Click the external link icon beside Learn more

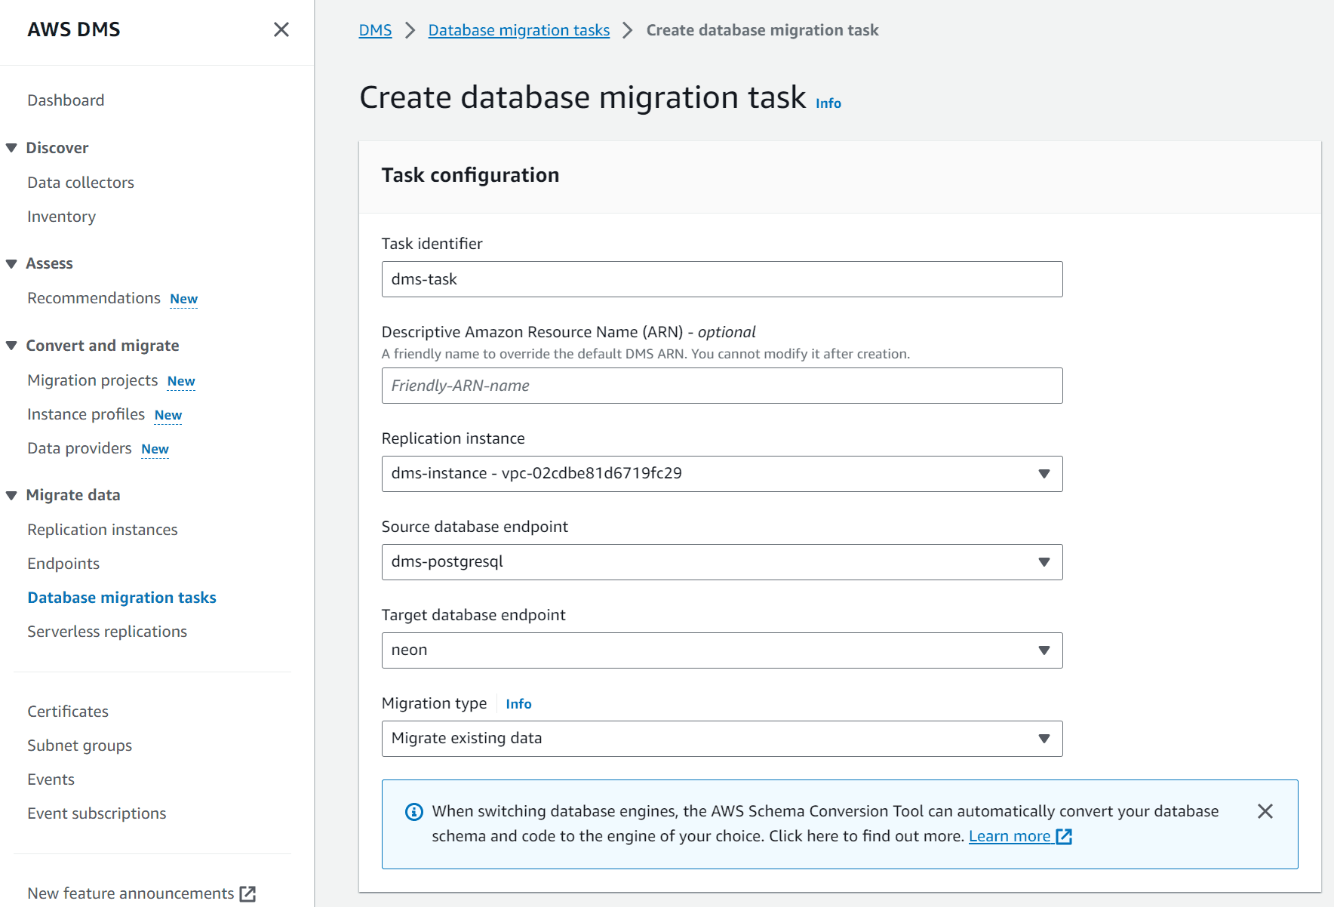[1064, 836]
